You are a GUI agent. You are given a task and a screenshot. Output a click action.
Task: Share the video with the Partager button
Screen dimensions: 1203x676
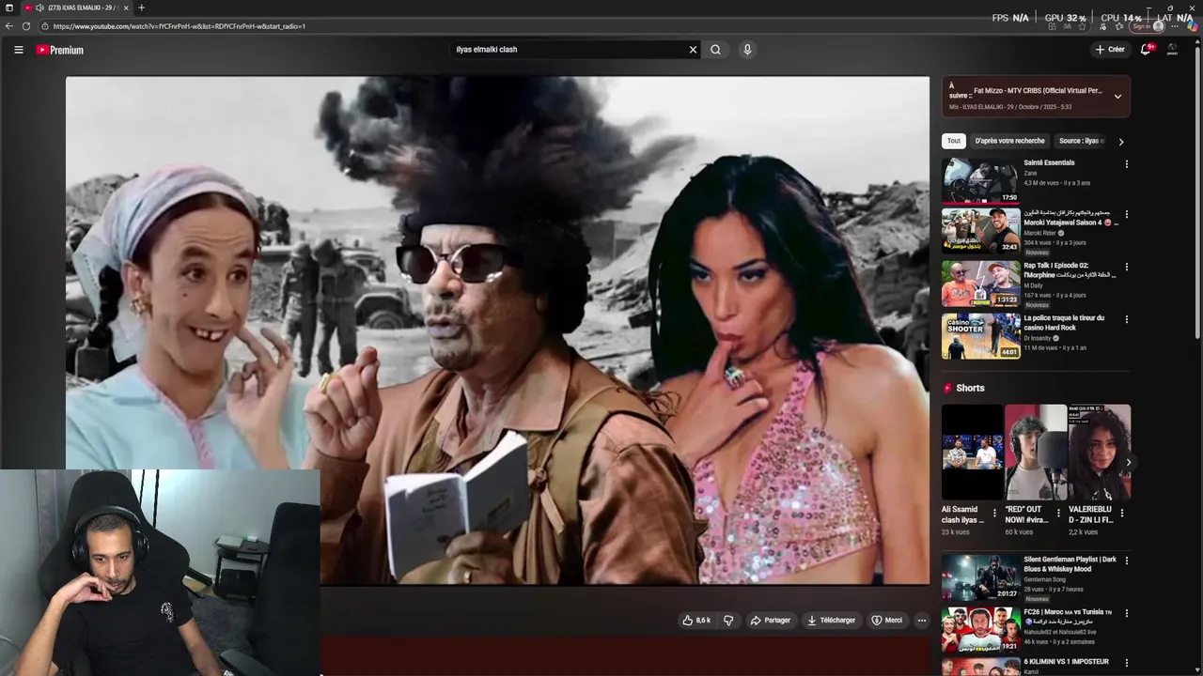coord(771,621)
